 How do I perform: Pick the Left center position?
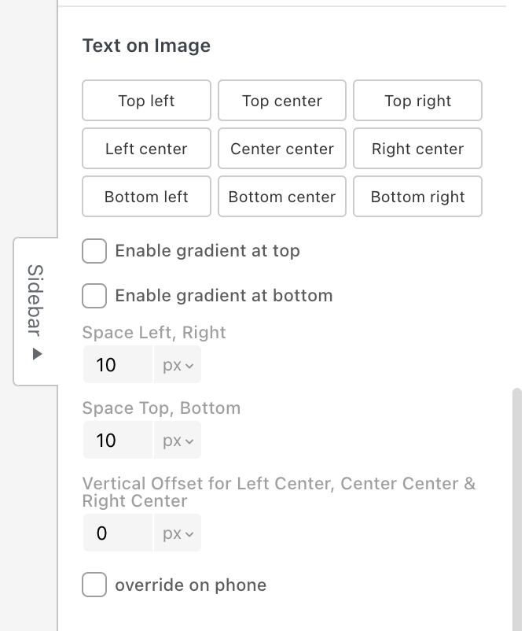click(x=146, y=149)
